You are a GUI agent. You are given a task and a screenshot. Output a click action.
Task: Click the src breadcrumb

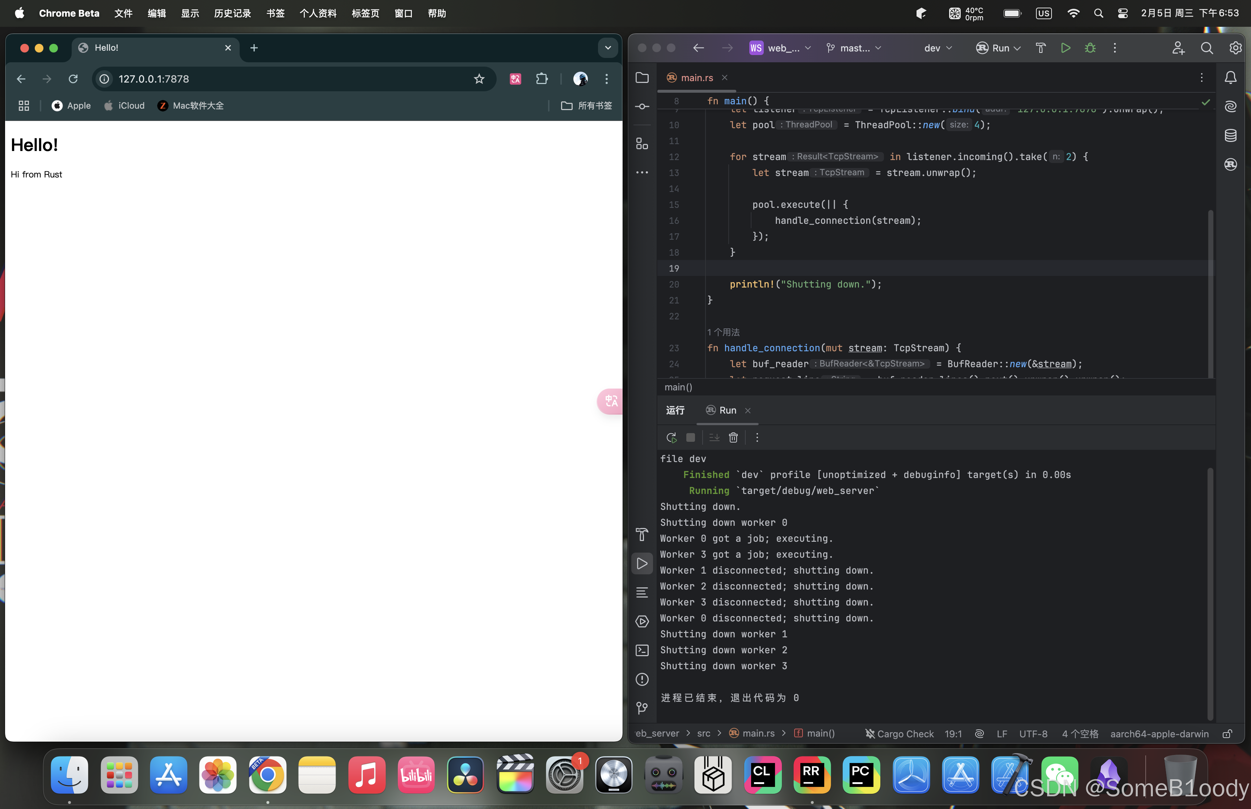click(x=703, y=734)
